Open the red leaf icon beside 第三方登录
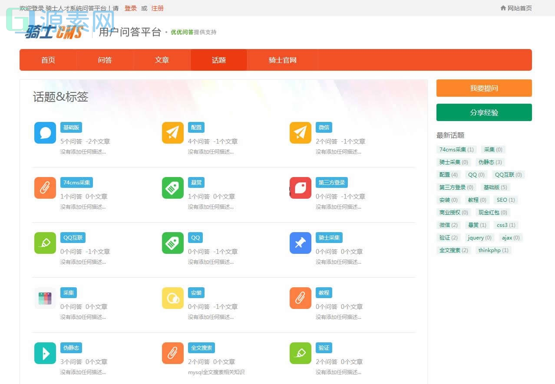The height and width of the screenshot is (384, 555). [x=300, y=188]
